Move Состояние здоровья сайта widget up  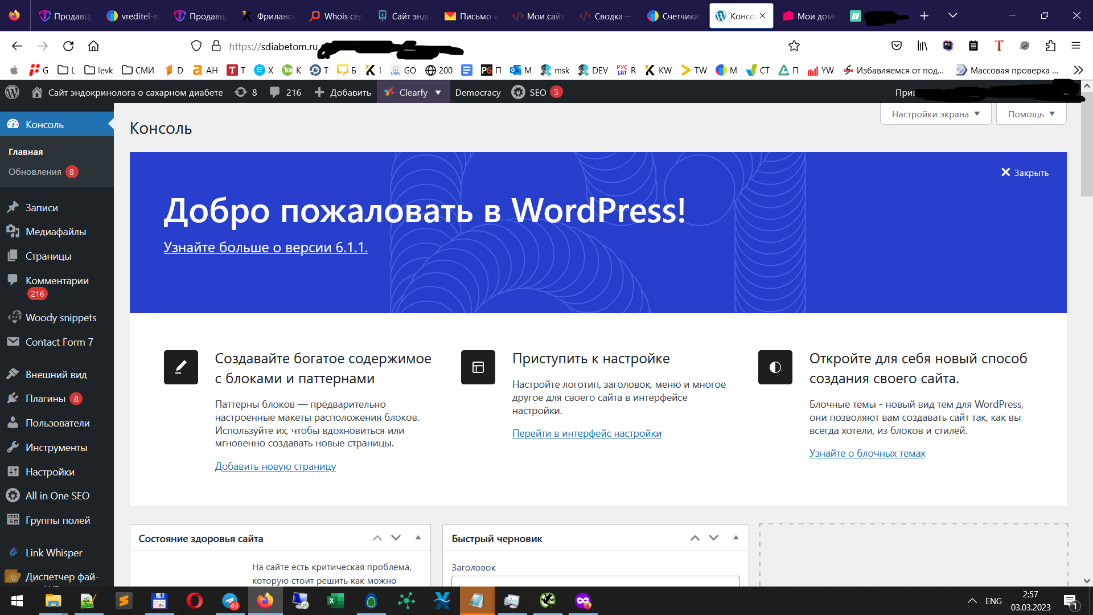[x=377, y=538]
